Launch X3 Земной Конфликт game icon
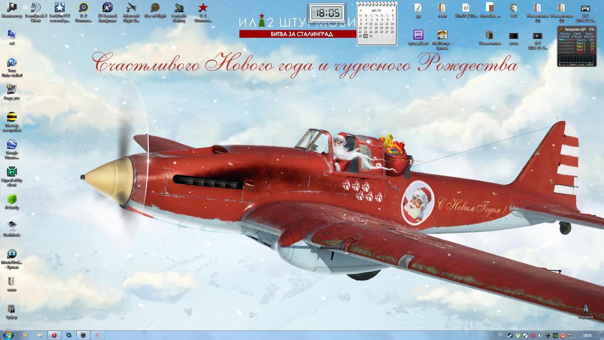 click(x=108, y=12)
